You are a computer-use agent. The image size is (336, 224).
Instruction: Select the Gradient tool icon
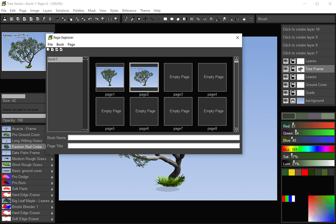click(x=185, y=19)
